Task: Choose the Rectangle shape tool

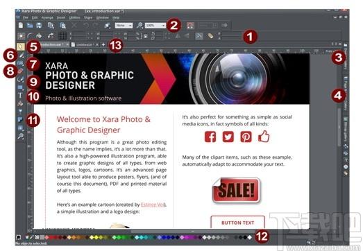Action: point(20,87)
